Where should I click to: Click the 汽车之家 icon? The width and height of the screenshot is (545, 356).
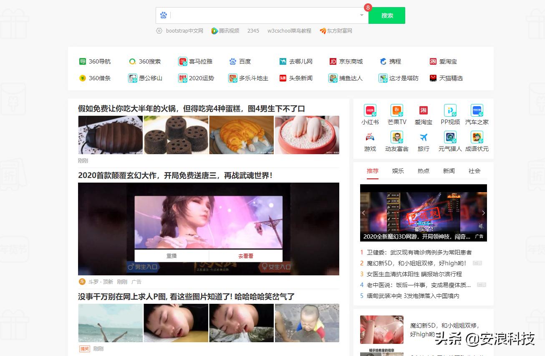point(477,114)
